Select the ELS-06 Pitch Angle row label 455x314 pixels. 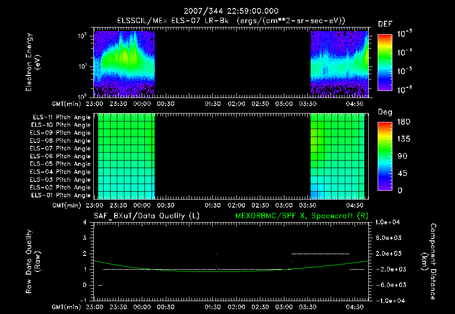tap(60, 157)
